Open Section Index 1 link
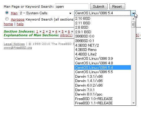The width and height of the screenshot is (141, 114). [x=37, y=31]
